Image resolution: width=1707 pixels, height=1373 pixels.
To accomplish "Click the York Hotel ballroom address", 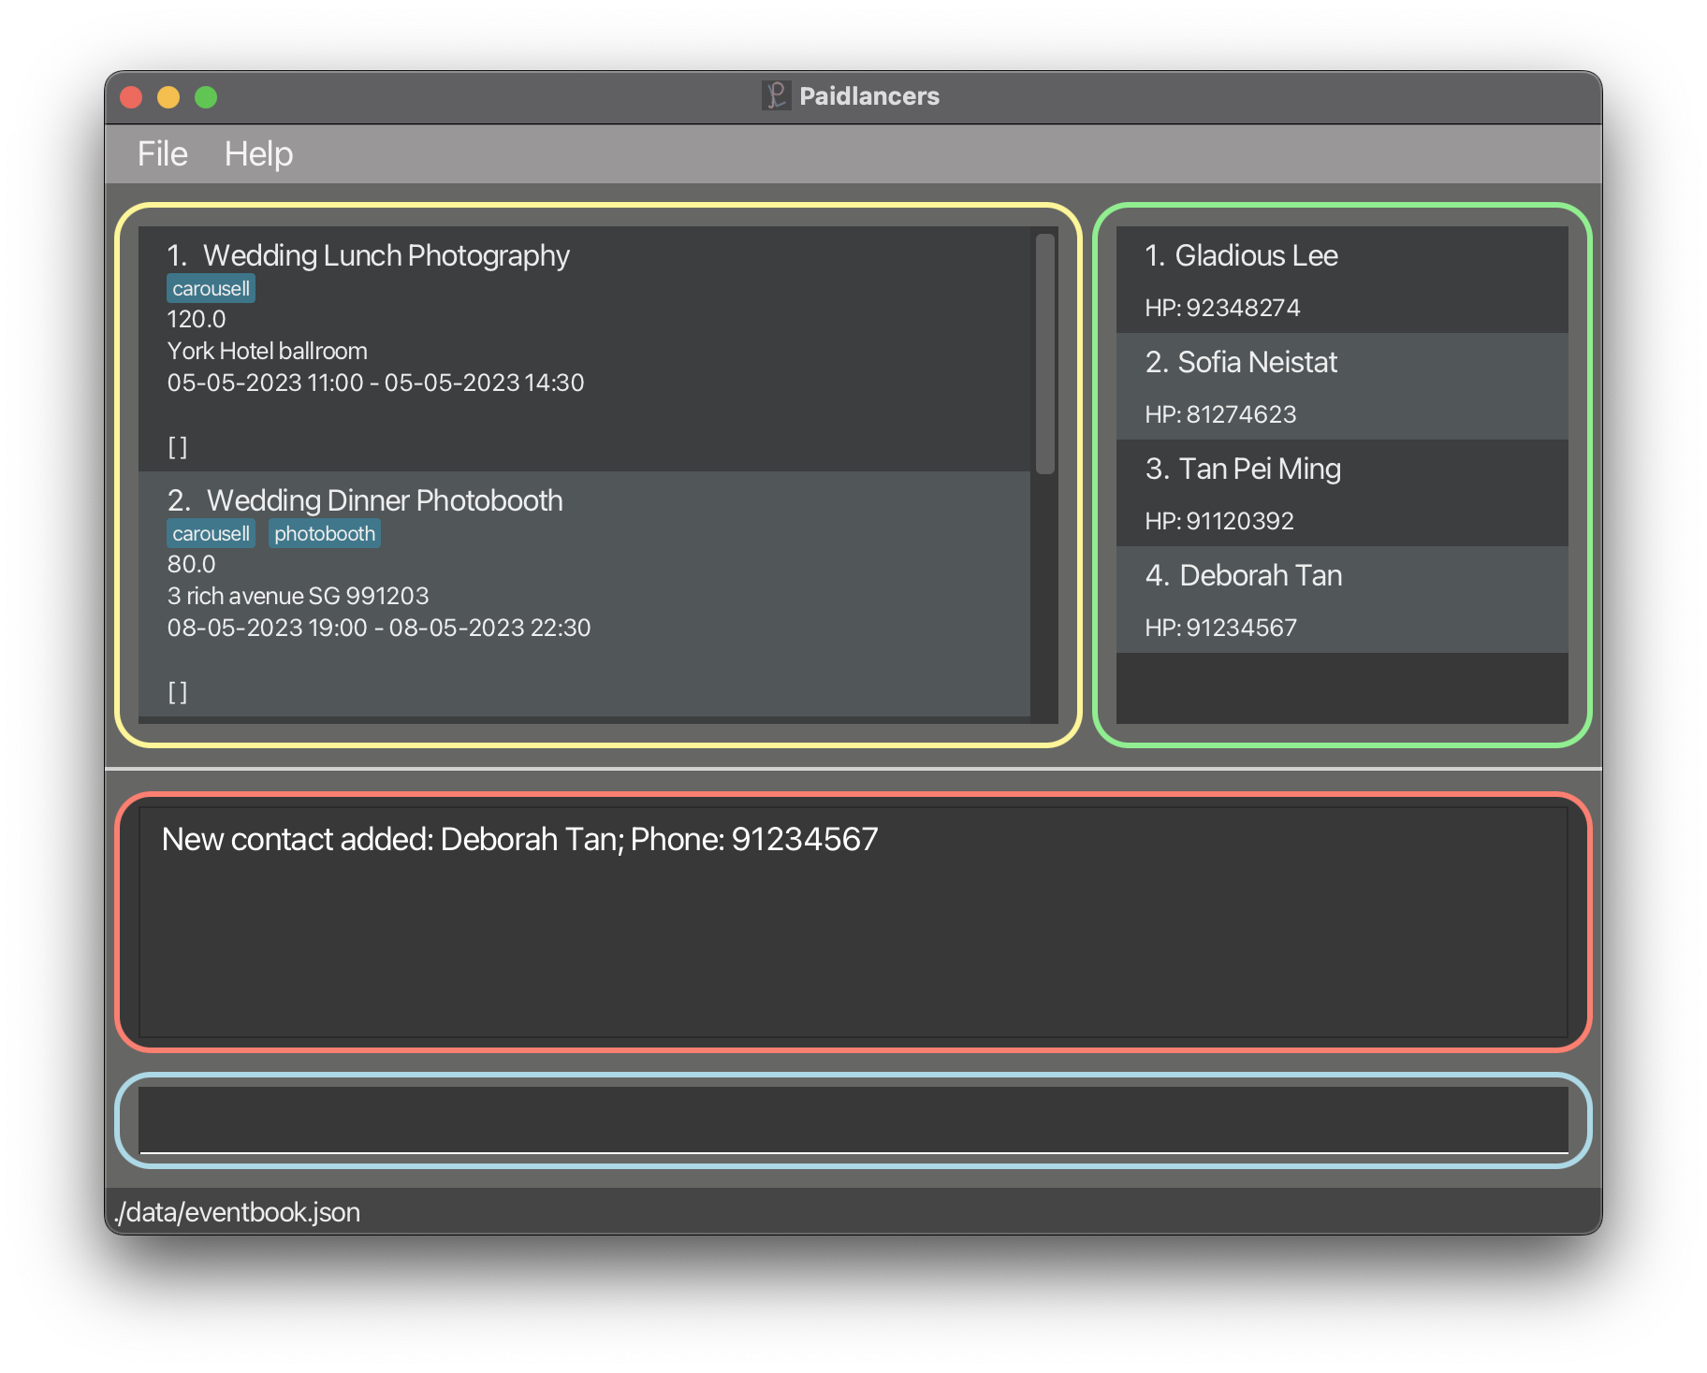I will [x=268, y=351].
